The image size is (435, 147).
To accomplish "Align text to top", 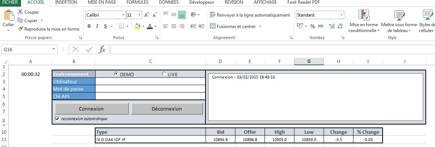I will point(166,14).
